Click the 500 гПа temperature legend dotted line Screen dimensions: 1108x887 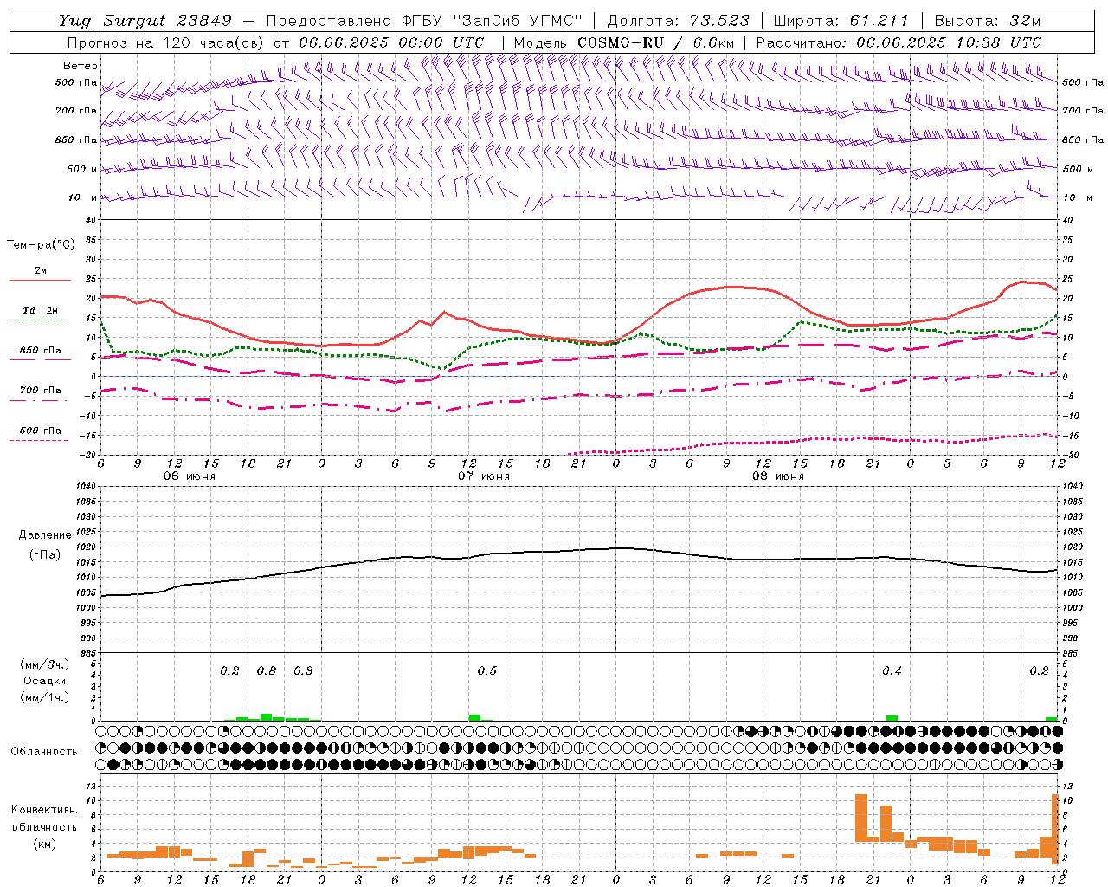pyautogui.click(x=40, y=440)
